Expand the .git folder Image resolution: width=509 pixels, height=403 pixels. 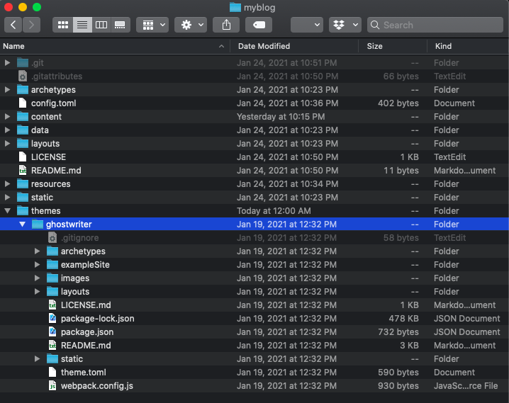click(x=7, y=62)
